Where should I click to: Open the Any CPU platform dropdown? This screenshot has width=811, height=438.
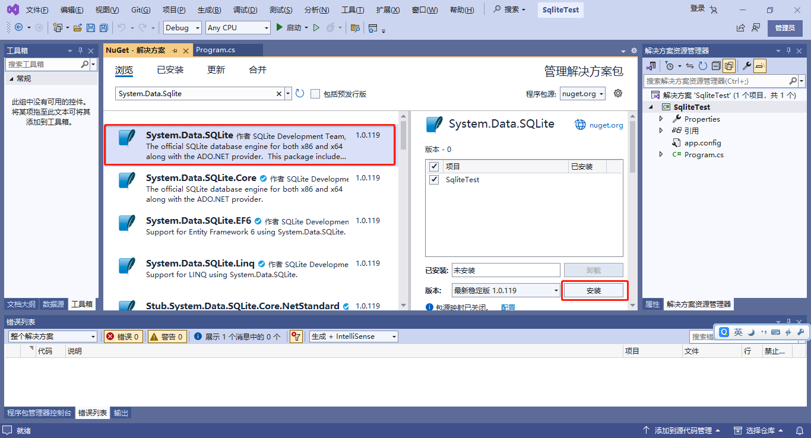pos(238,27)
